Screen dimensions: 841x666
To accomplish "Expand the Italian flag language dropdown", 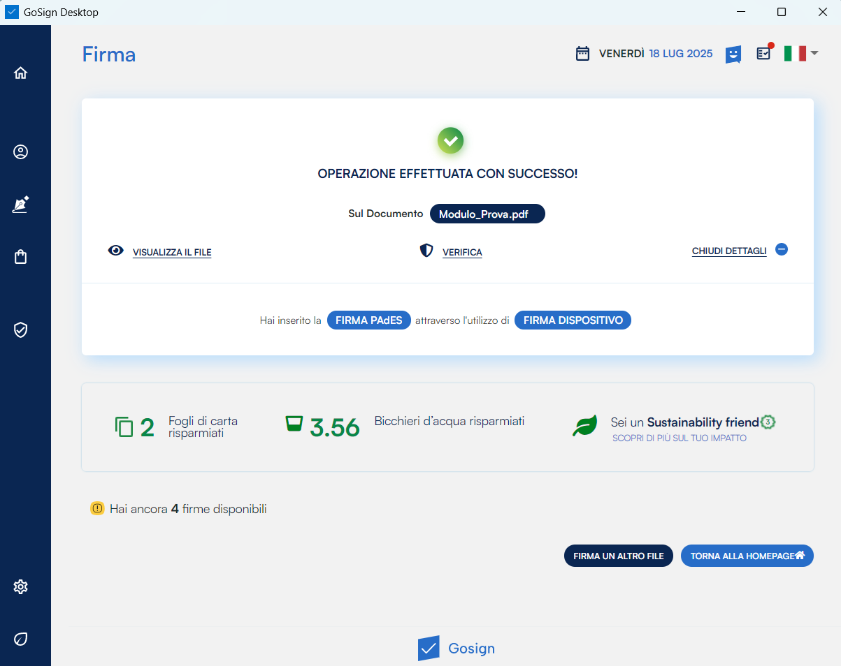I will click(x=801, y=54).
